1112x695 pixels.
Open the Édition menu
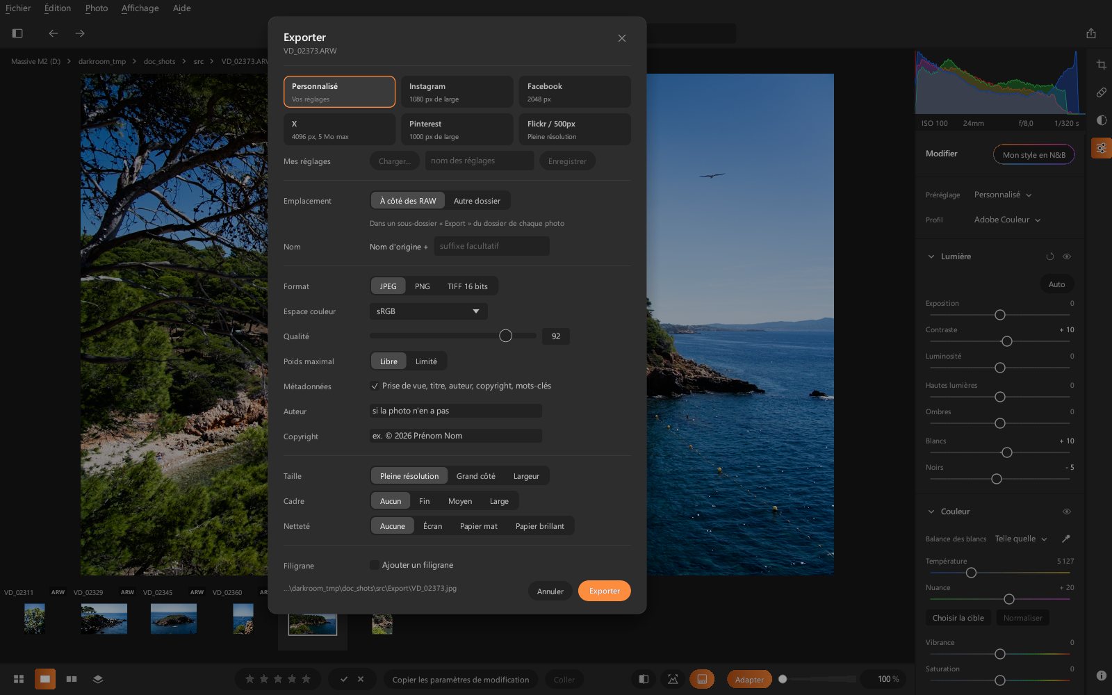click(x=58, y=8)
